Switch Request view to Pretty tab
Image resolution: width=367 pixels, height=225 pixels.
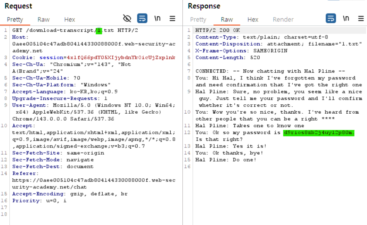tap(15, 19)
